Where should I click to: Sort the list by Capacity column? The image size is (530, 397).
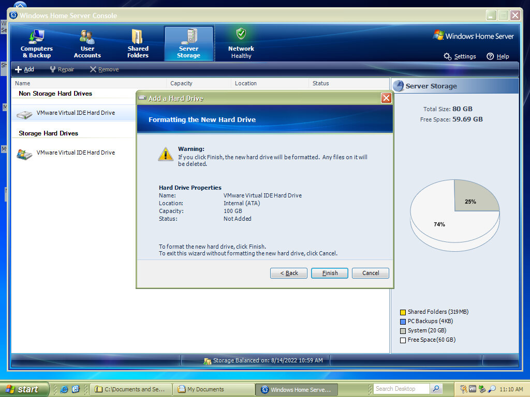pyautogui.click(x=181, y=83)
